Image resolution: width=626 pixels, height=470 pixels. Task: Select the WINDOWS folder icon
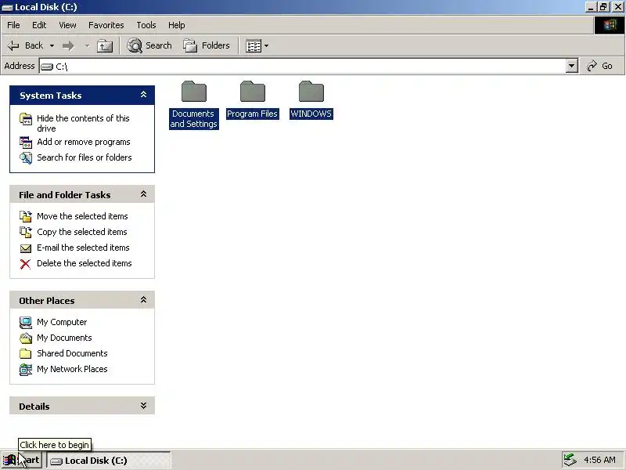tap(311, 92)
